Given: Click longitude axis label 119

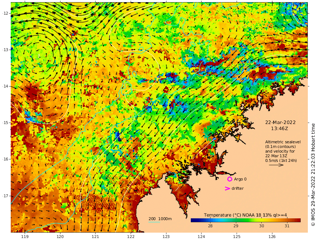Looking at the screenshot, I should 25,237.
